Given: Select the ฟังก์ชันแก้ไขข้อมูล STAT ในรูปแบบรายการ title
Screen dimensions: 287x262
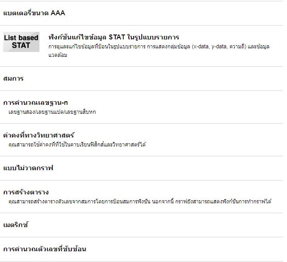Looking at the screenshot, I should click(x=113, y=37).
